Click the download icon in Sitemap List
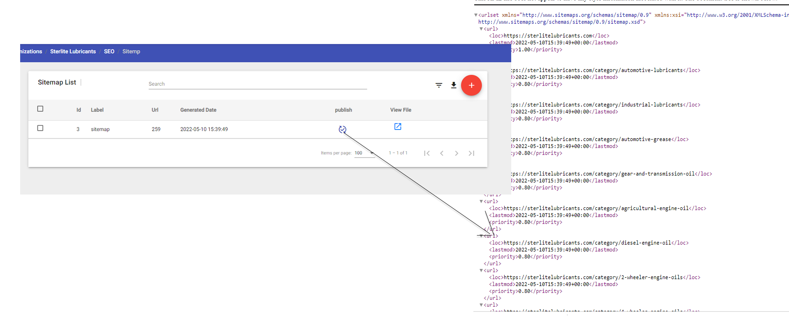789x329 pixels. point(453,85)
